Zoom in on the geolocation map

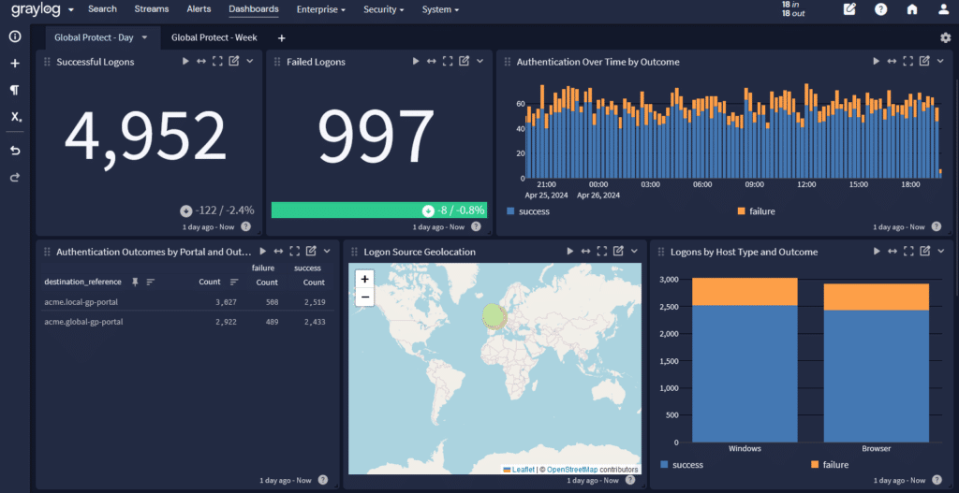click(x=364, y=279)
